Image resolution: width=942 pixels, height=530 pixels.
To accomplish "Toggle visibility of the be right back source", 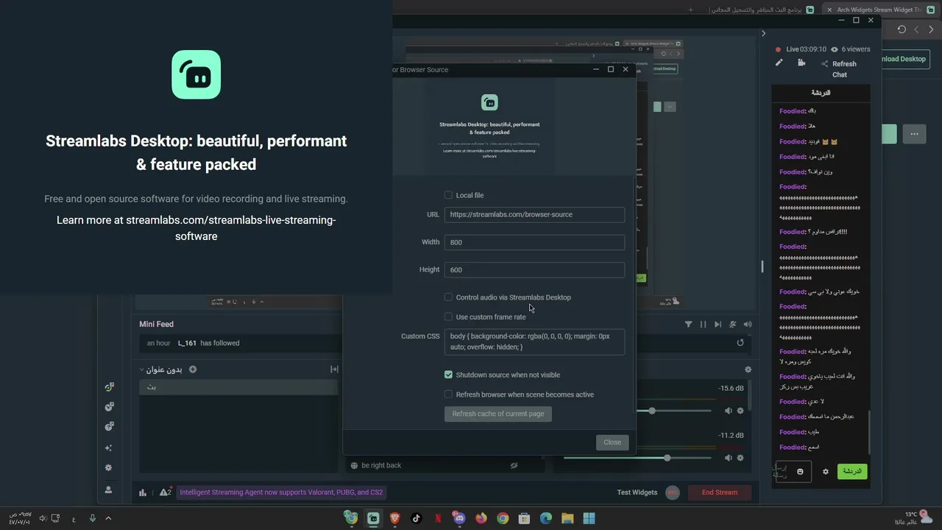I will [x=514, y=465].
